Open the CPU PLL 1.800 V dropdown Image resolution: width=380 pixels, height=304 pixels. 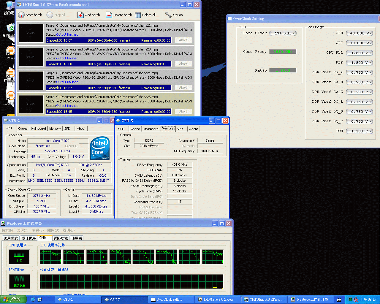(x=359, y=53)
